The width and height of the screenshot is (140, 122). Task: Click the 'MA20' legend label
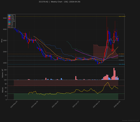13,17
